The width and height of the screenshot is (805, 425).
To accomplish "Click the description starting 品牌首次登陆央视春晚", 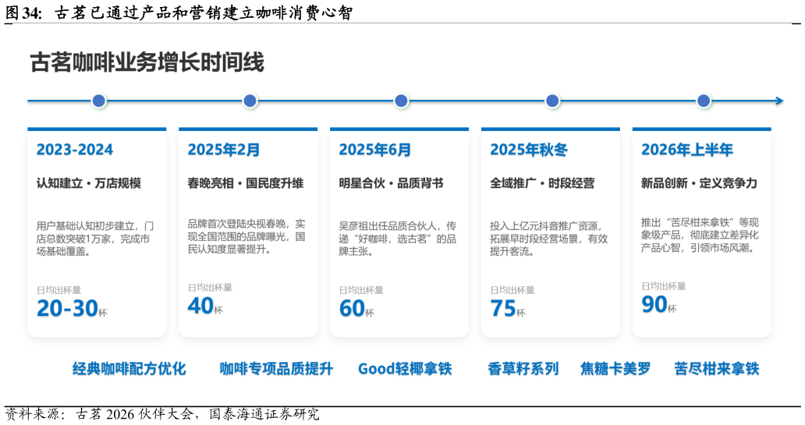I will 246,236.
